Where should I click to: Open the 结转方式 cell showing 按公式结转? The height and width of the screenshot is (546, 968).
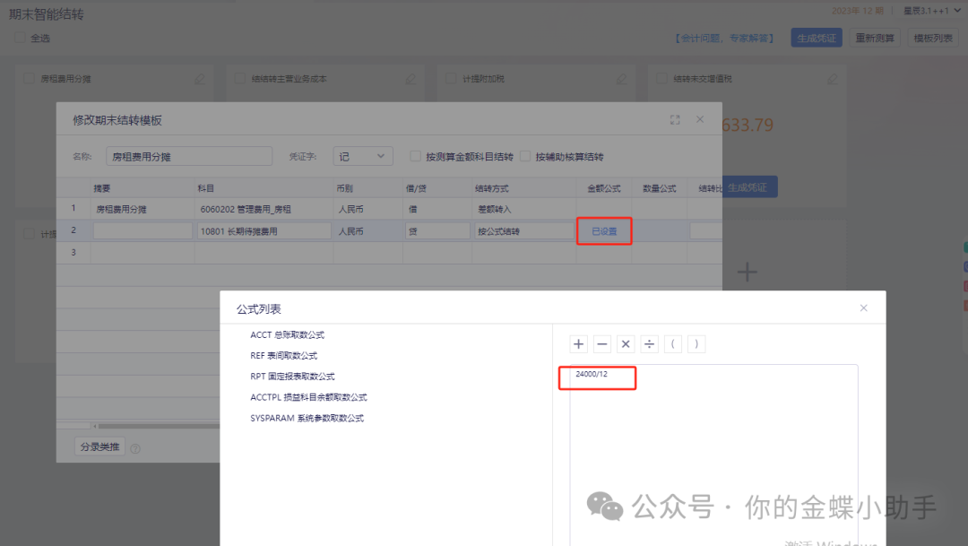pos(523,231)
